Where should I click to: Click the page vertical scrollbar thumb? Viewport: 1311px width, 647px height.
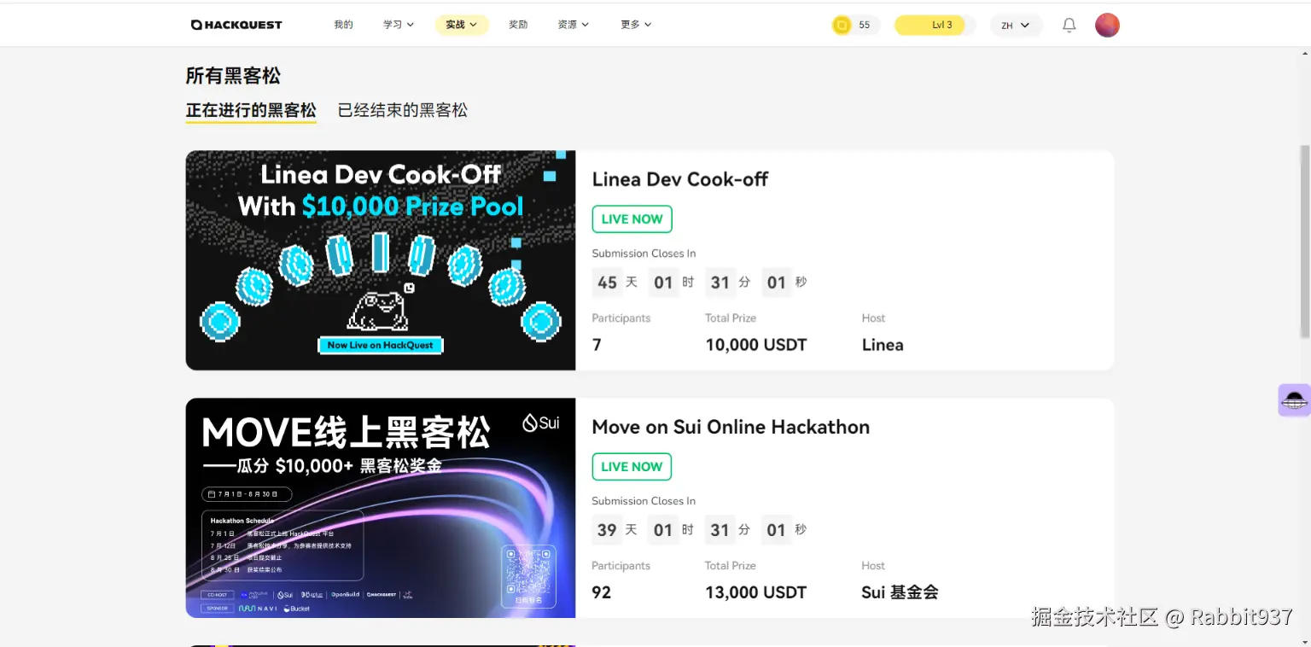click(1304, 241)
